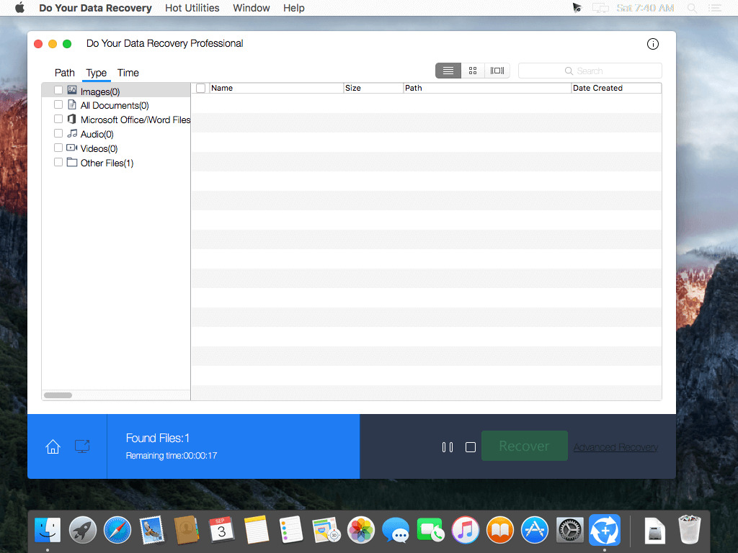The height and width of the screenshot is (553, 738).
Task: Open System Preferences from the dock
Action: pyautogui.click(x=569, y=530)
